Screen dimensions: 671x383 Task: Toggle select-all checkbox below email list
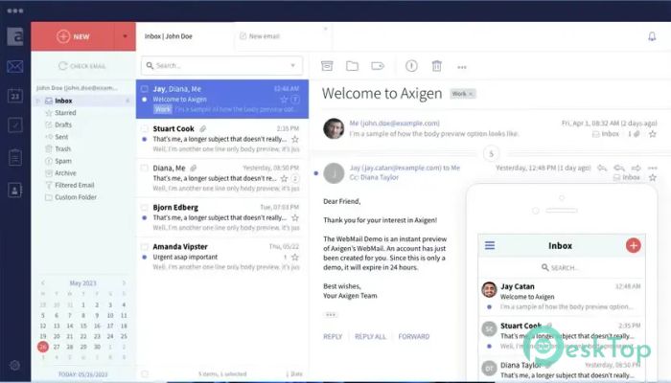coord(145,373)
